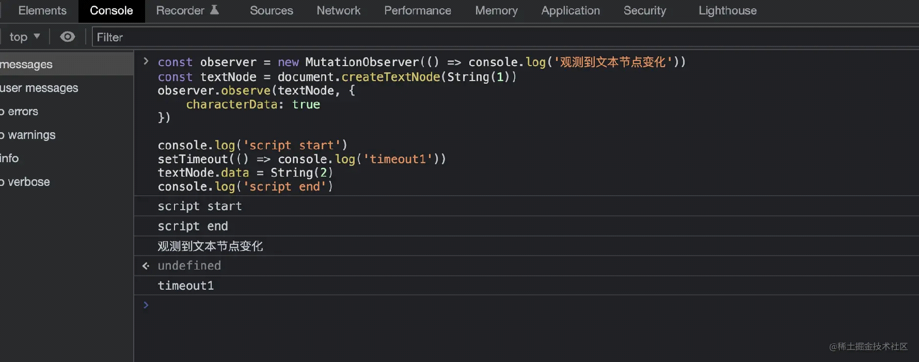The width and height of the screenshot is (919, 362).
Task: Select the verbose filter in sidebar
Action: point(28,182)
